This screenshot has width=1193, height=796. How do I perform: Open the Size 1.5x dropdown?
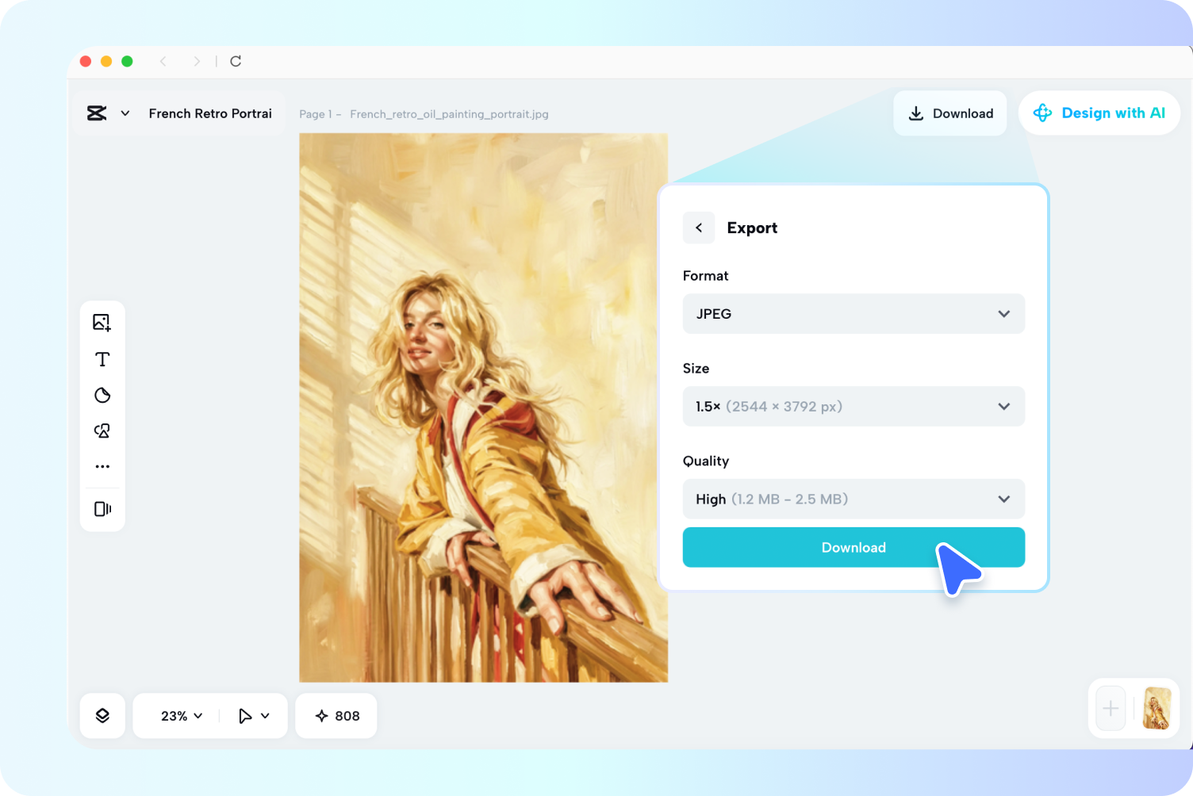(x=854, y=406)
